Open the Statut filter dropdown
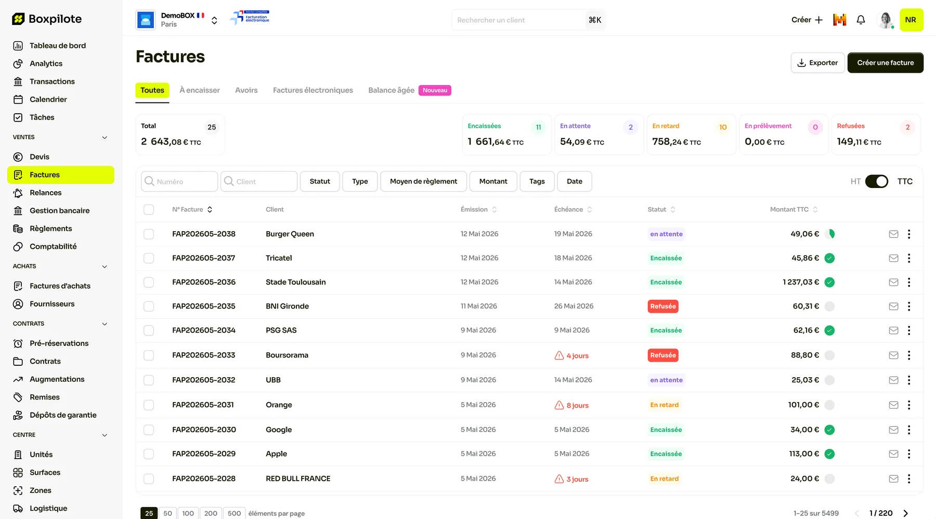Image resolution: width=936 pixels, height=519 pixels. pyautogui.click(x=320, y=181)
